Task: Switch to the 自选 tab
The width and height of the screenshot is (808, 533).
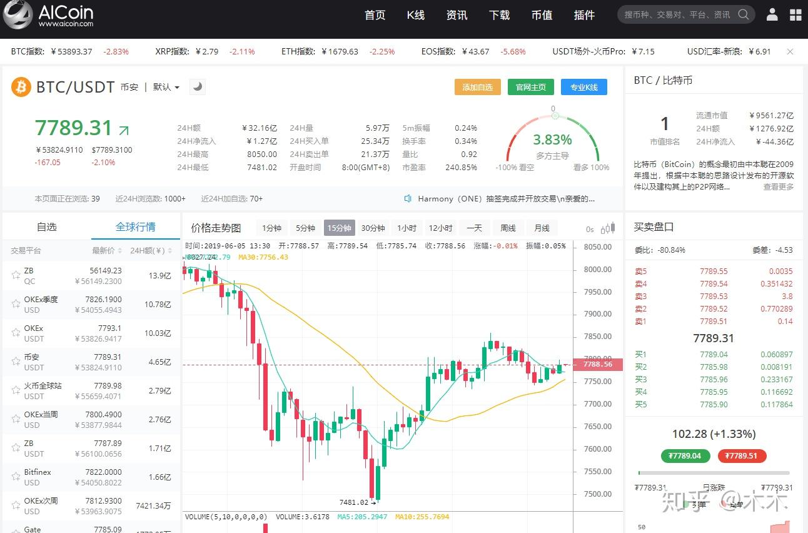Action: tap(46, 227)
